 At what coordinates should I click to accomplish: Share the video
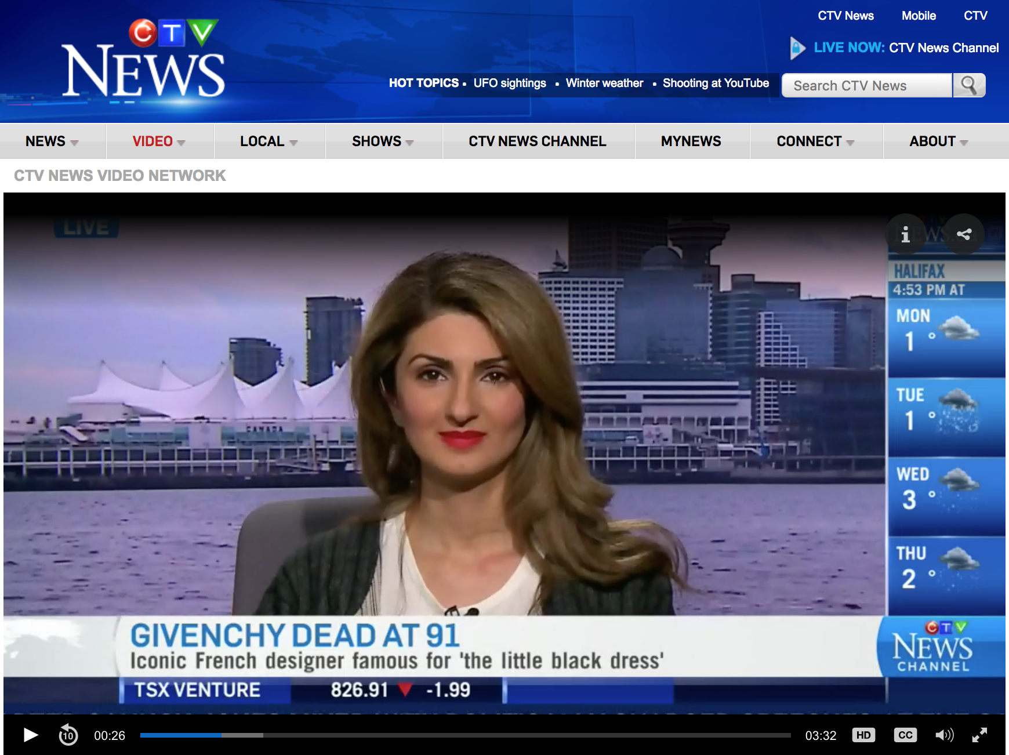point(964,234)
